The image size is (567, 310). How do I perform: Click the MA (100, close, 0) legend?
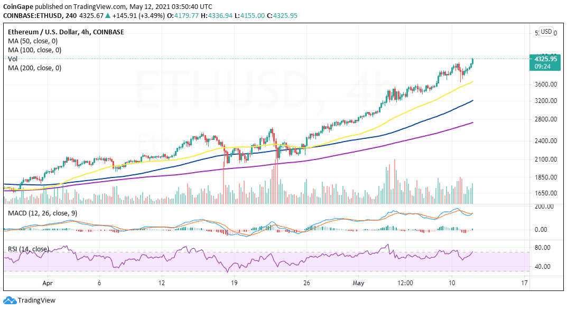35,50
